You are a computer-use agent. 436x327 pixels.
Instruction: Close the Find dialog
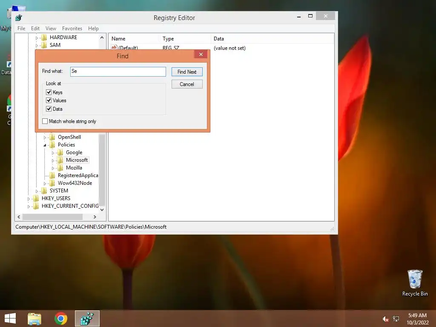coord(201,54)
